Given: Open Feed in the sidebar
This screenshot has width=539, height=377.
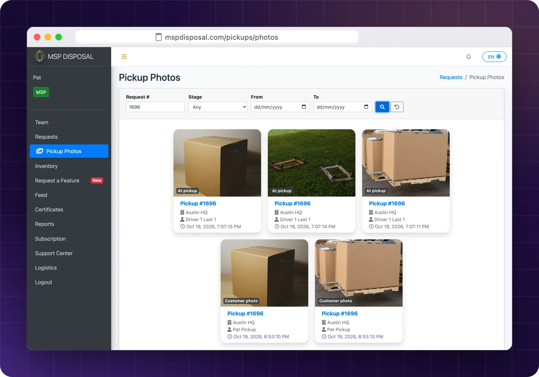Looking at the screenshot, I should click(41, 195).
